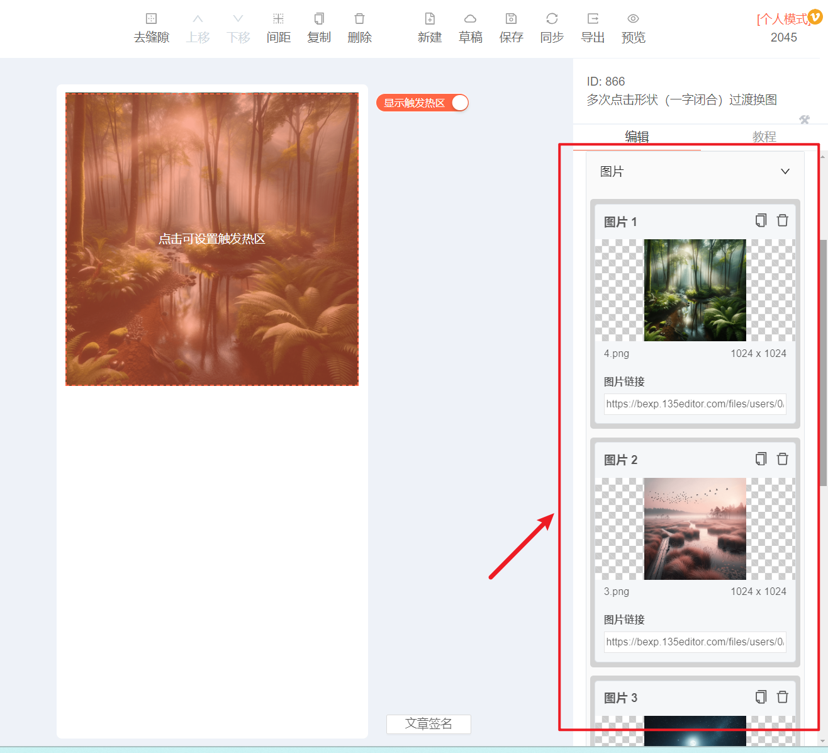Click the 下移 move-down icon
The image size is (828, 753).
coord(238,19)
